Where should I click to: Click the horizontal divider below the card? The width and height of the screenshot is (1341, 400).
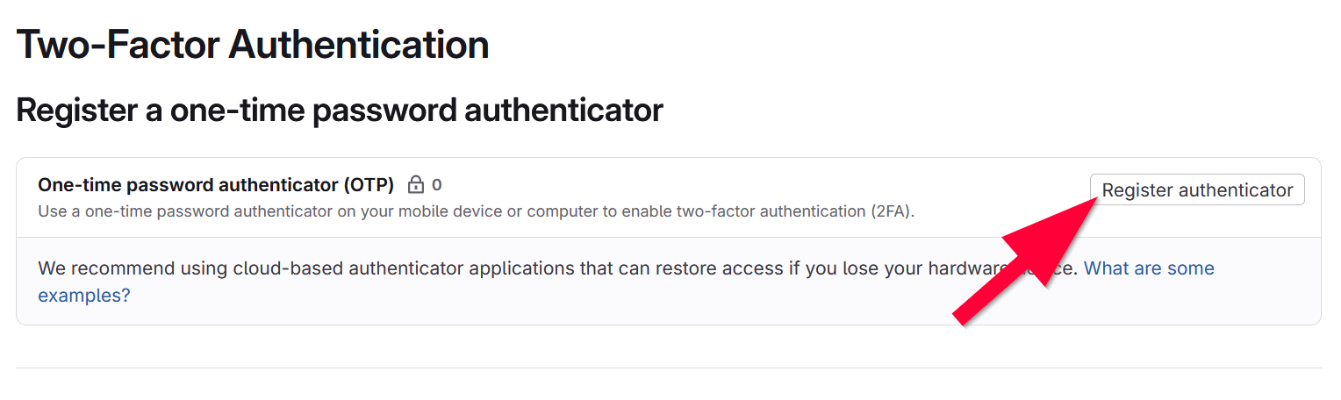(x=669, y=368)
